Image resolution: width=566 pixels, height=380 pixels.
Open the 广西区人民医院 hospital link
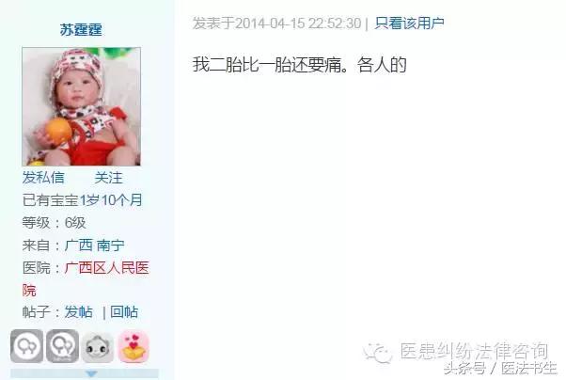point(86,278)
